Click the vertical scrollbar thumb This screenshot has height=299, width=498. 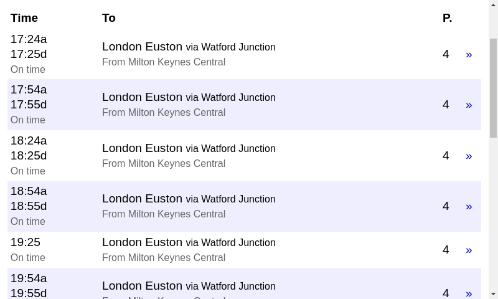[493, 87]
